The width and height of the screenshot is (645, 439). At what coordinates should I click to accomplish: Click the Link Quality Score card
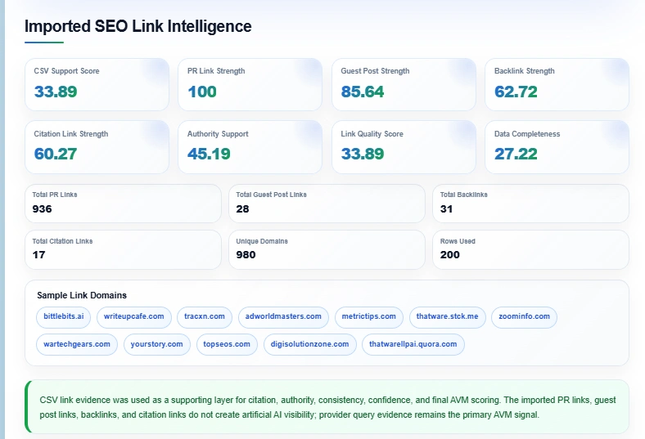404,147
